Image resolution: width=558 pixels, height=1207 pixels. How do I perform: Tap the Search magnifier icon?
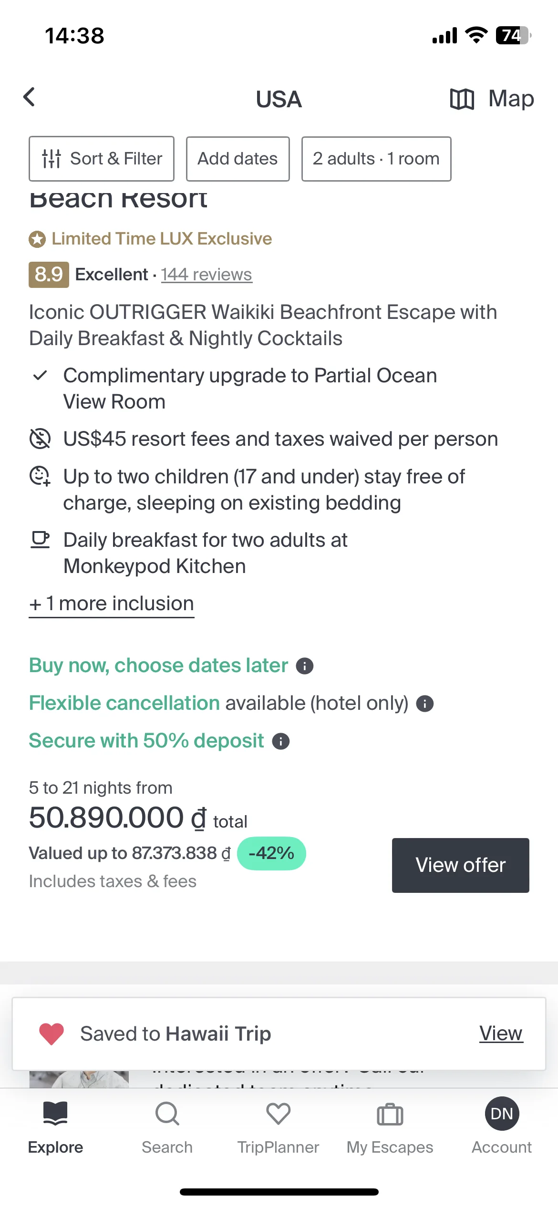(167, 1114)
